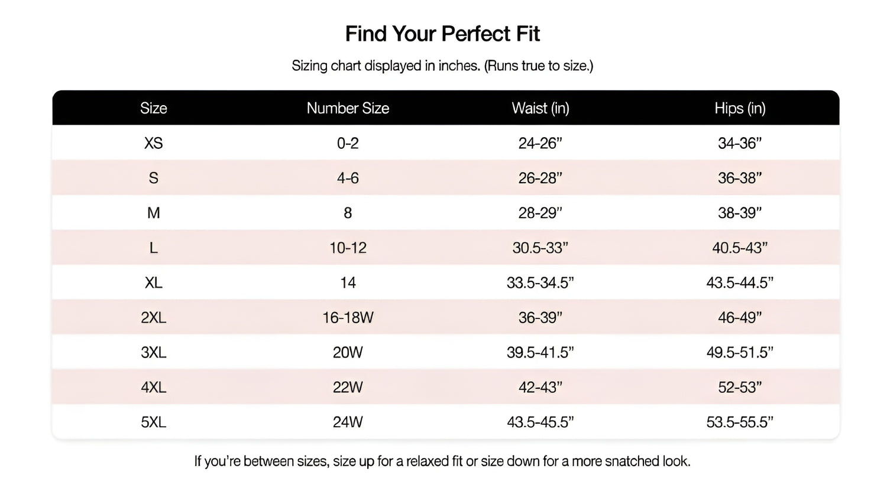Select the 2XL size cell
Viewport: 887px width, 494px height.
[x=153, y=317]
